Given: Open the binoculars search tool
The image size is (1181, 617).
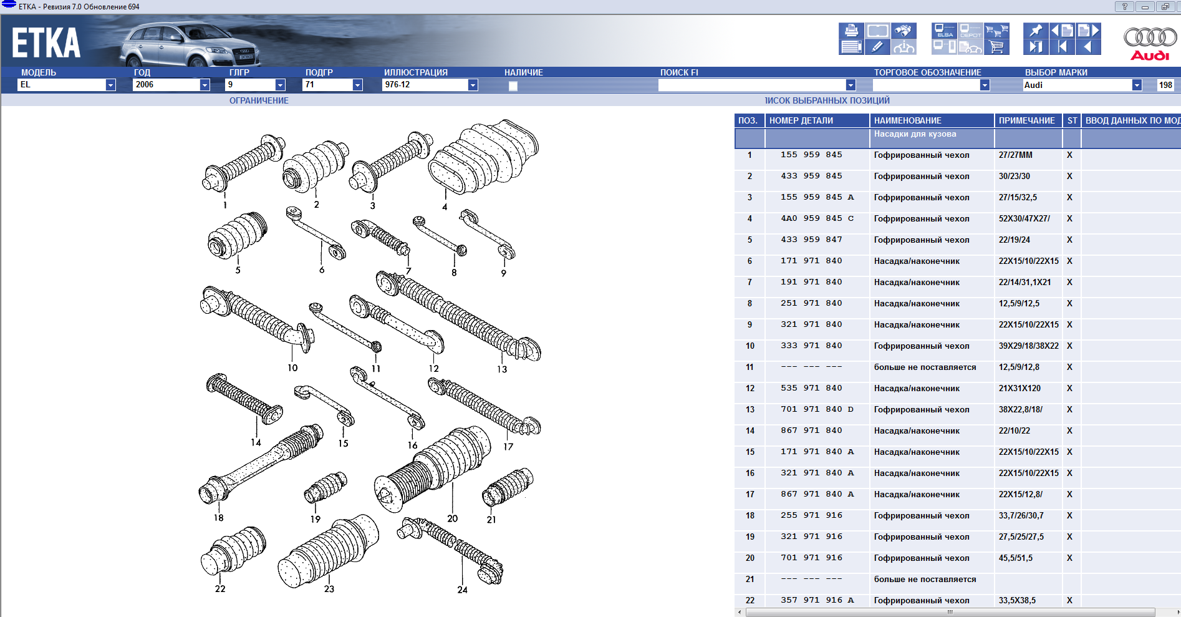Looking at the screenshot, I should [903, 31].
